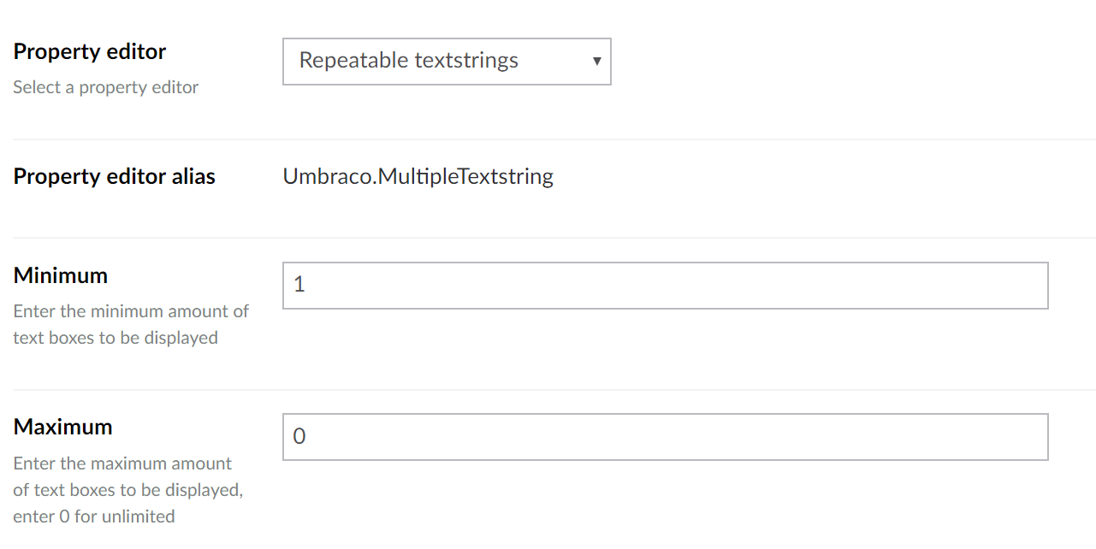Select the Repeatable textstrings combo box
The image size is (1096, 549).
point(446,61)
